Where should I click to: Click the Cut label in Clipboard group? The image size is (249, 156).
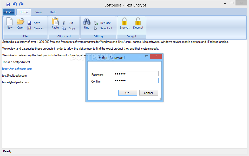click(71, 23)
